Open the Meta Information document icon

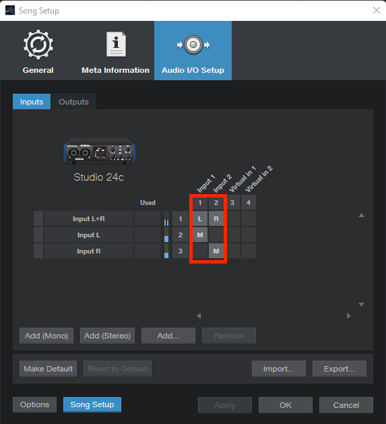116,44
